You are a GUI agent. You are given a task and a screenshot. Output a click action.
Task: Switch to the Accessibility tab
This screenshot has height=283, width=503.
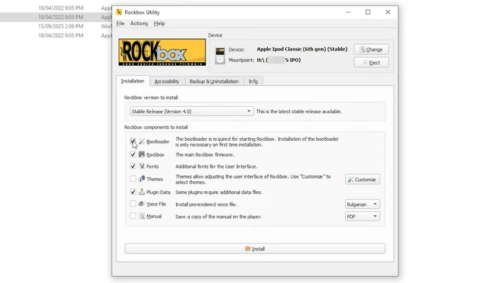pos(167,82)
